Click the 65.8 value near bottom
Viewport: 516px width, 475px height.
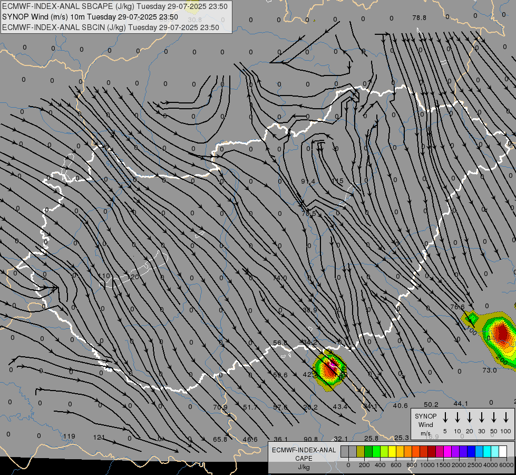point(220,440)
